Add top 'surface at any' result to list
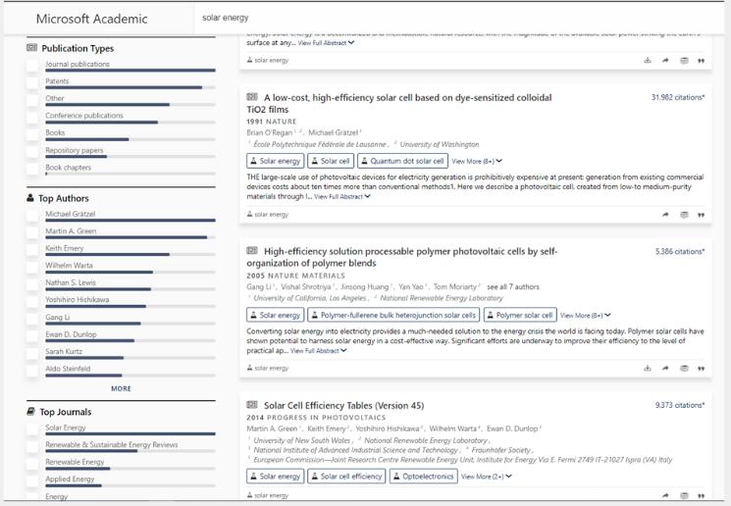This screenshot has height=506, width=731. (684, 60)
